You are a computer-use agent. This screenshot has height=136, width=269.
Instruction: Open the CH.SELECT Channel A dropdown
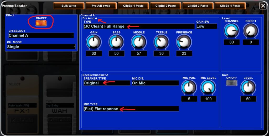(41, 35)
